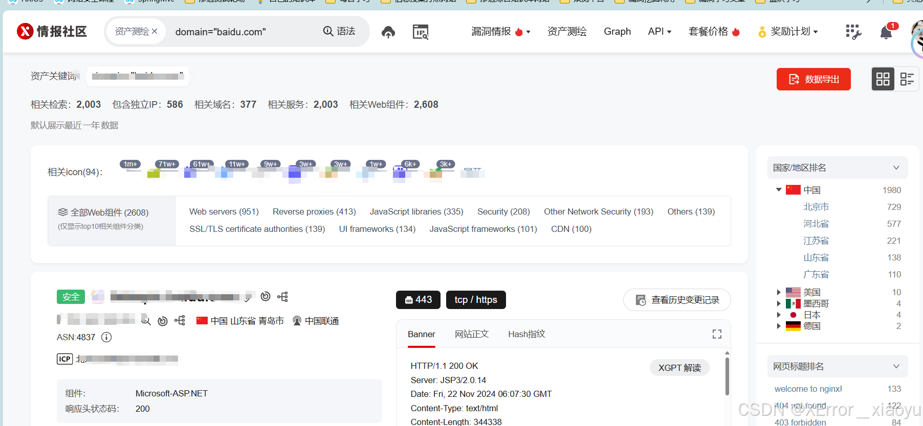
Task: Open 查看历史变更记录 history button
Action: (x=677, y=300)
